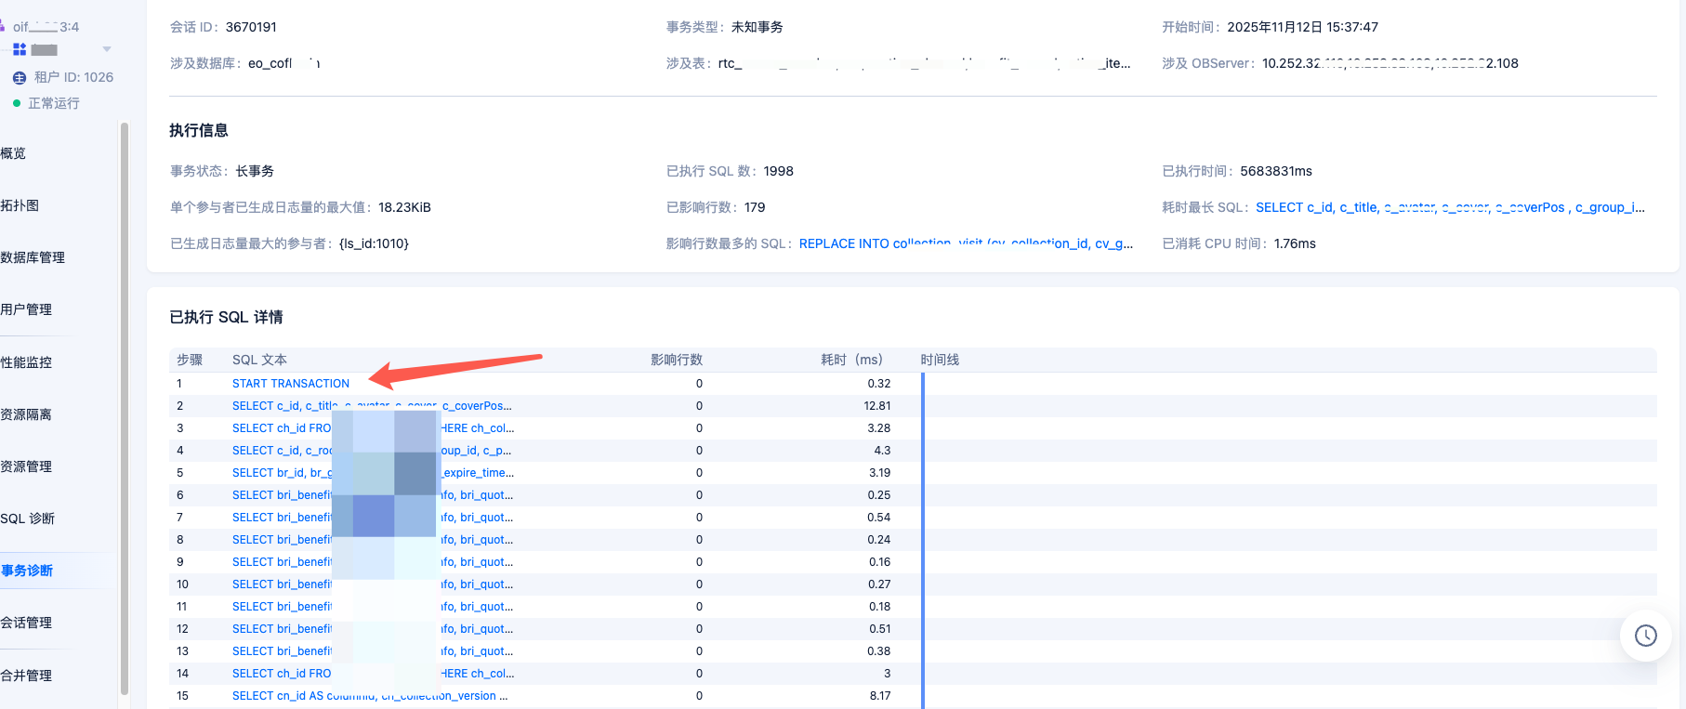The image size is (1686, 709).
Task: Click the green running status dot
Action: point(17,103)
